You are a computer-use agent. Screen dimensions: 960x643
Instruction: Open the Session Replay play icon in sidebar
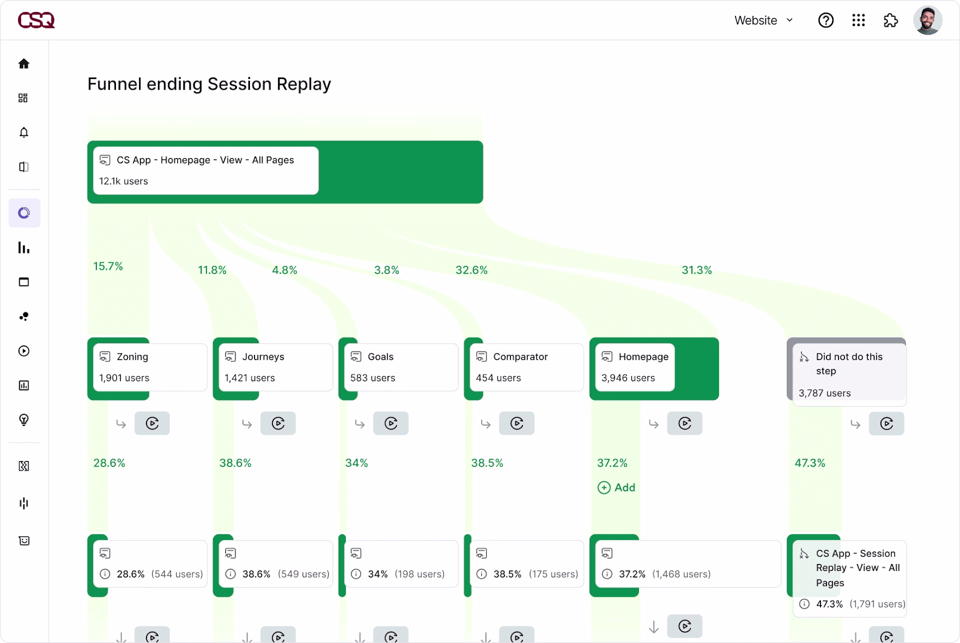tap(24, 351)
